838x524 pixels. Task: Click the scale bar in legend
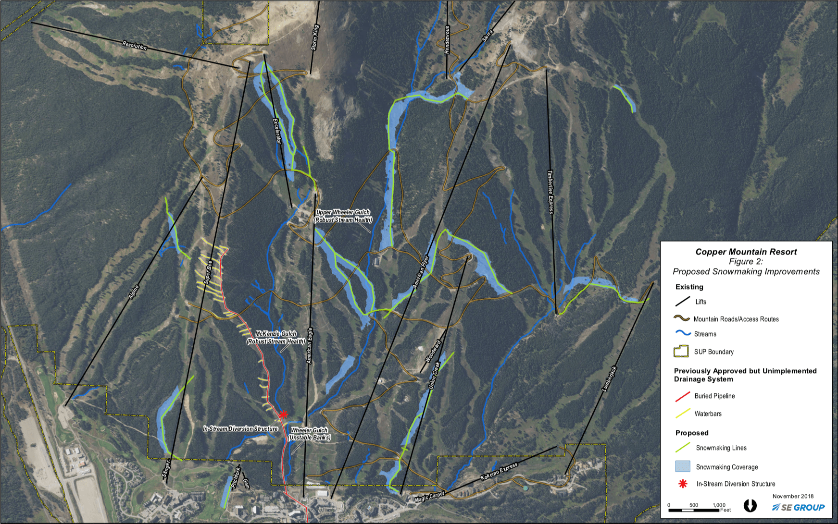(694, 510)
